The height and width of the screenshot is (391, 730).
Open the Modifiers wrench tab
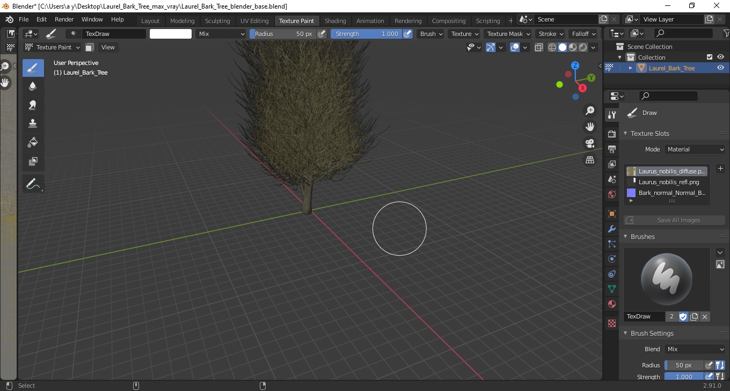click(x=611, y=229)
